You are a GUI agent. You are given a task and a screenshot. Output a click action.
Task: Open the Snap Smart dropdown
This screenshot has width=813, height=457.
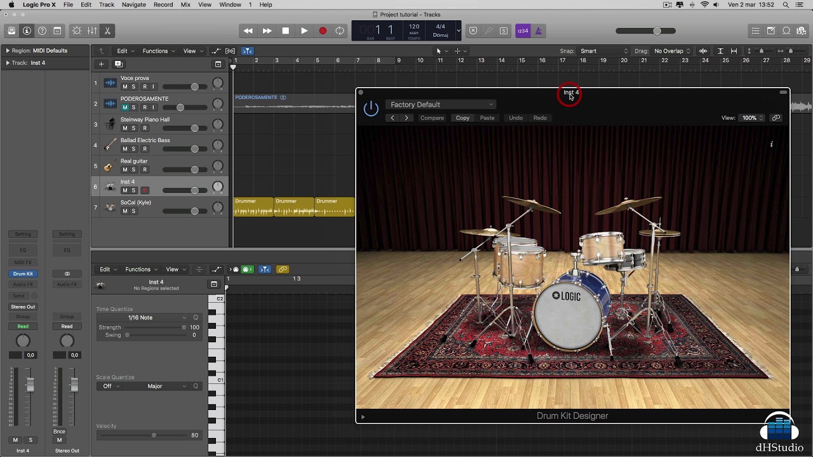[603, 51]
